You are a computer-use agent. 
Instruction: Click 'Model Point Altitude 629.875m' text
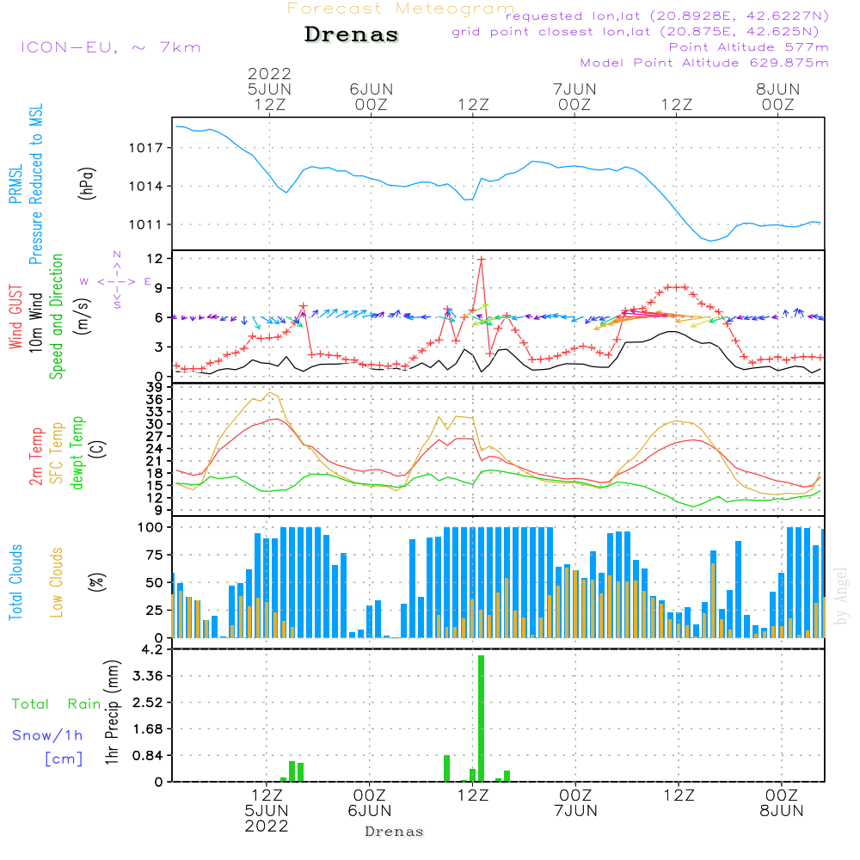click(704, 63)
